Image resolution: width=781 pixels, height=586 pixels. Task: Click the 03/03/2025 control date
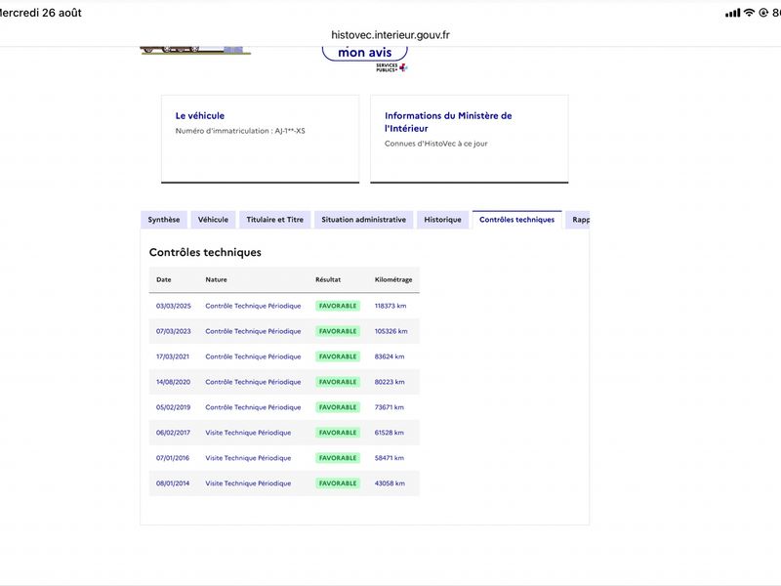click(174, 306)
